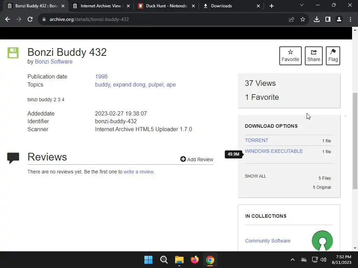Switch to the Downloads tab
Screen dimensions: 358x268
pyautogui.click(x=231, y=6)
